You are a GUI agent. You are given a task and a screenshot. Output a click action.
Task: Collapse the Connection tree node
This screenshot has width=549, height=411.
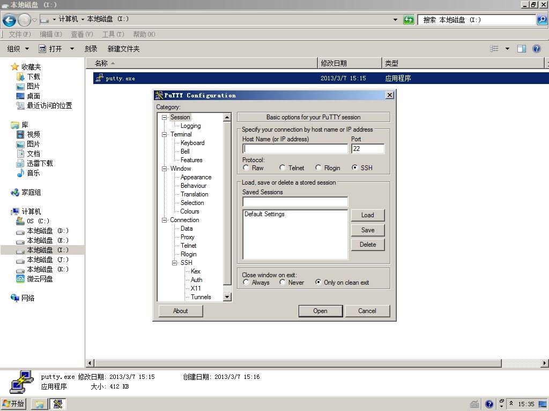pos(164,220)
